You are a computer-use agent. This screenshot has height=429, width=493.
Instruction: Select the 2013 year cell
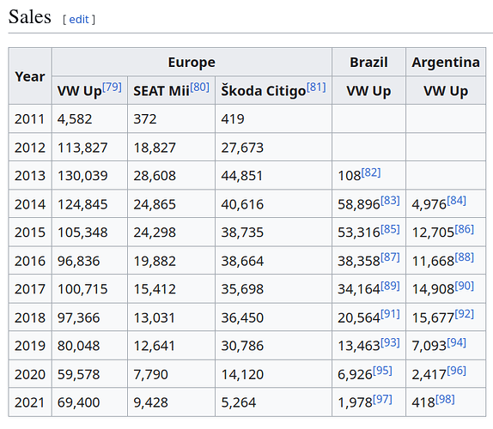[30, 176]
